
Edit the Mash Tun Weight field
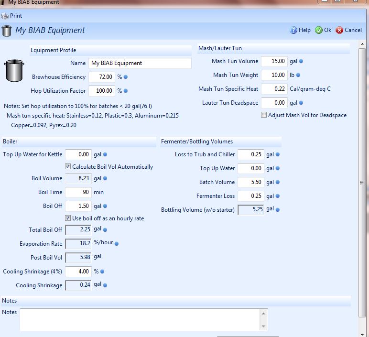click(x=274, y=75)
